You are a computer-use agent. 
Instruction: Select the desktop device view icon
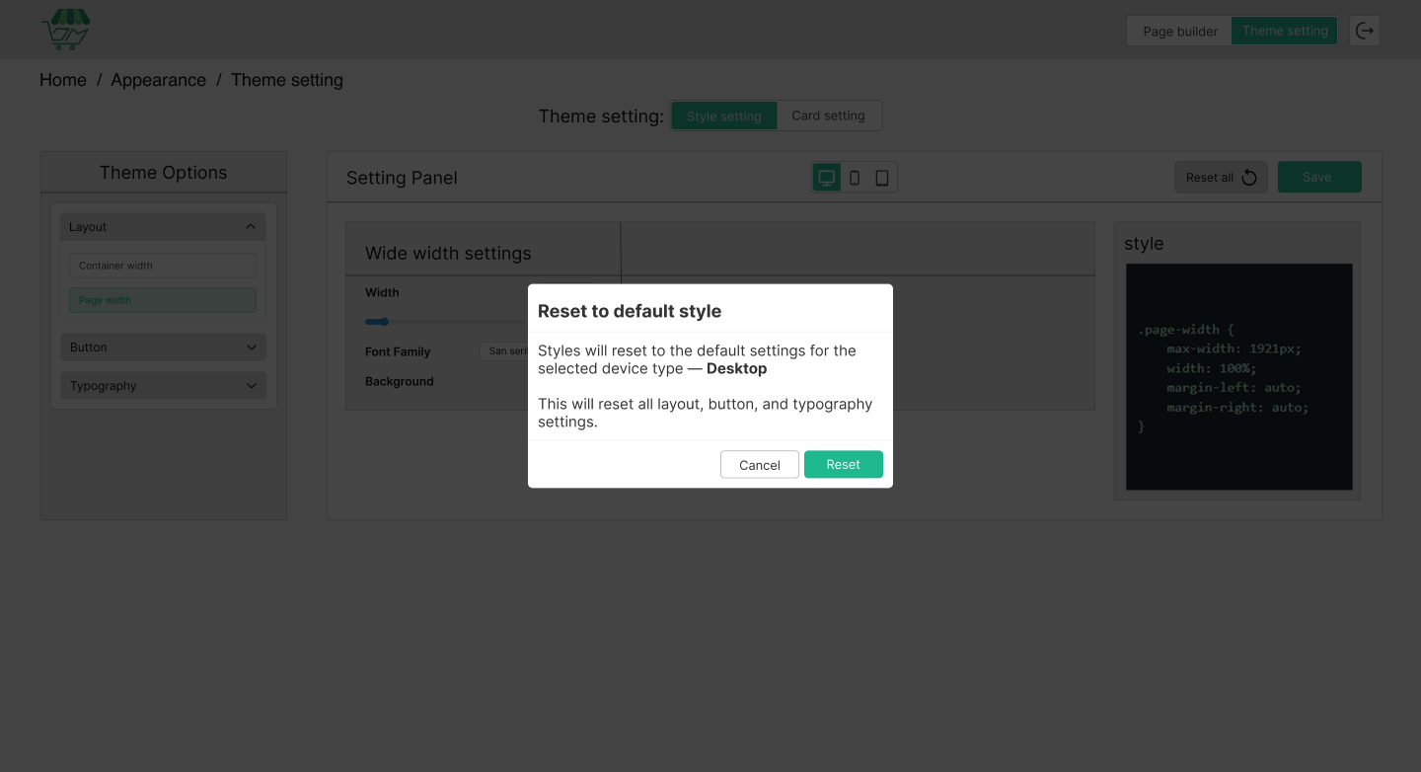click(827, 178)
